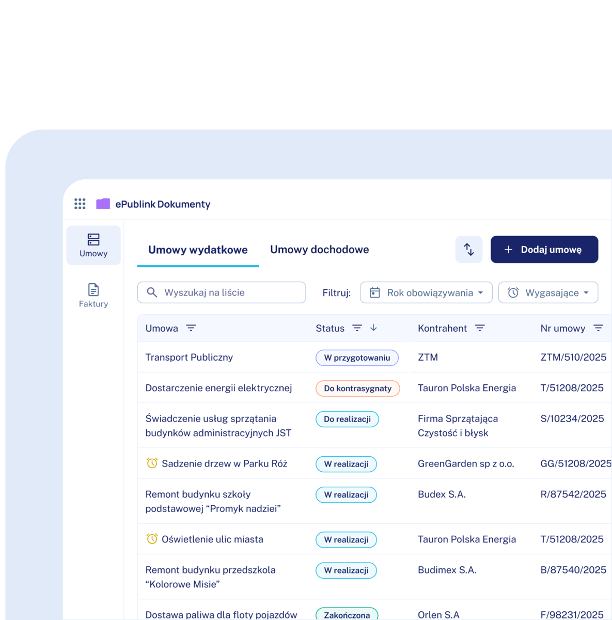
Task: Click the up-down arrows sort button
Action: coord(468,250)
